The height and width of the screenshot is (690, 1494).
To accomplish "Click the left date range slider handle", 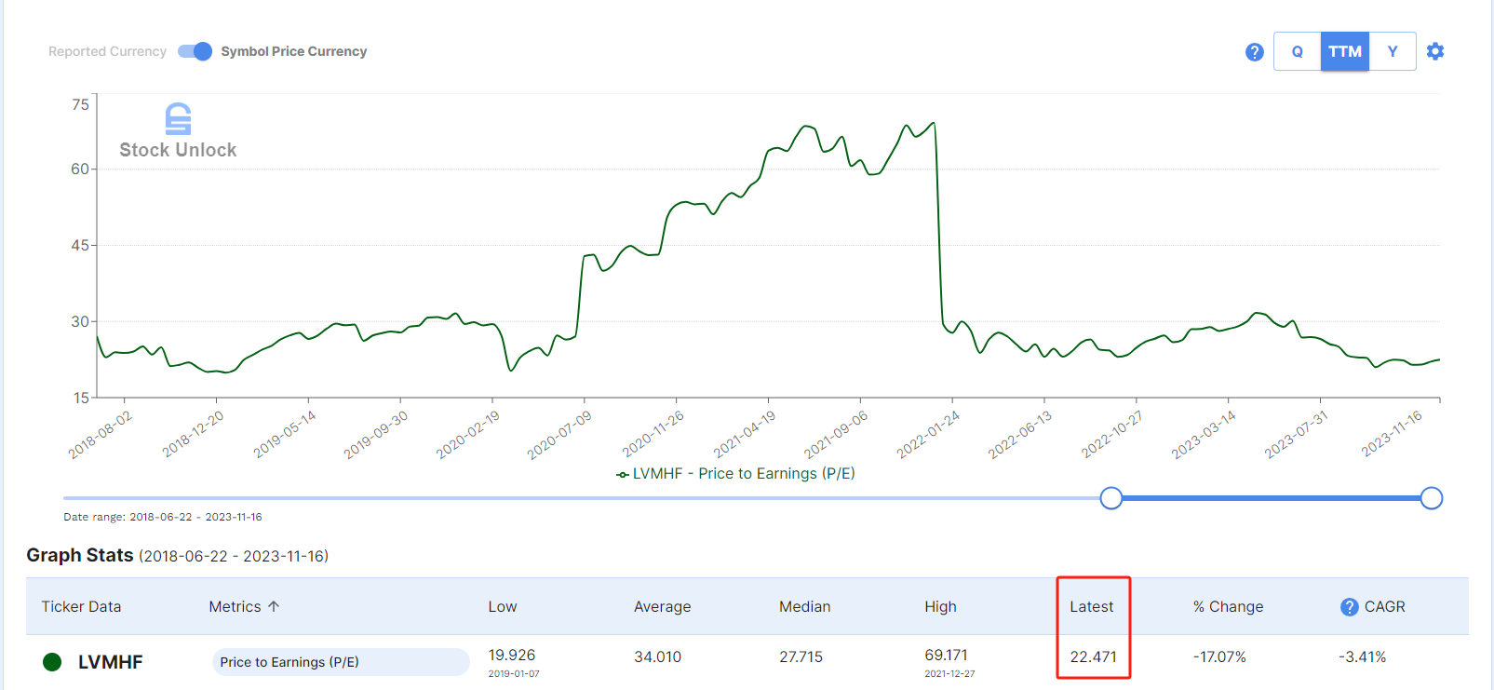I will [1110, 498].
